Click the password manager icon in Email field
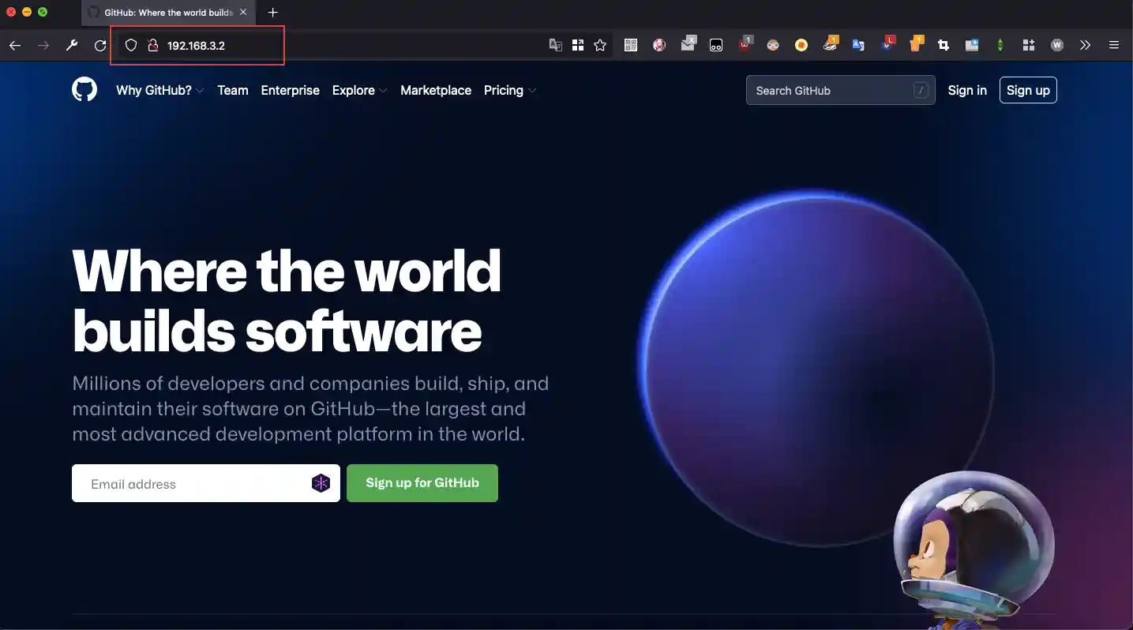 click(321, 483)
